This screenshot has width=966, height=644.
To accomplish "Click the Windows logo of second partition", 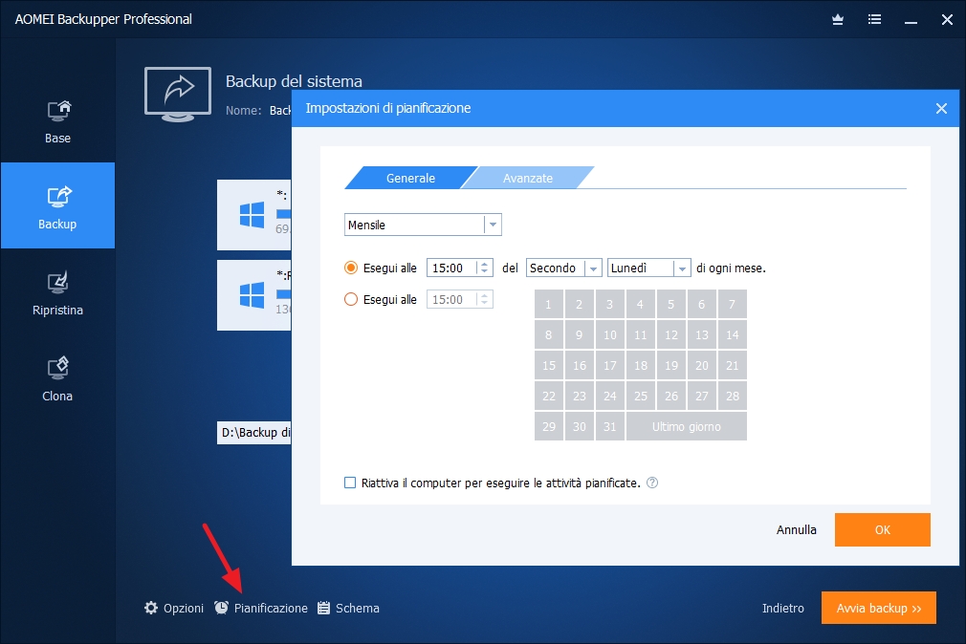I will 252,295.
